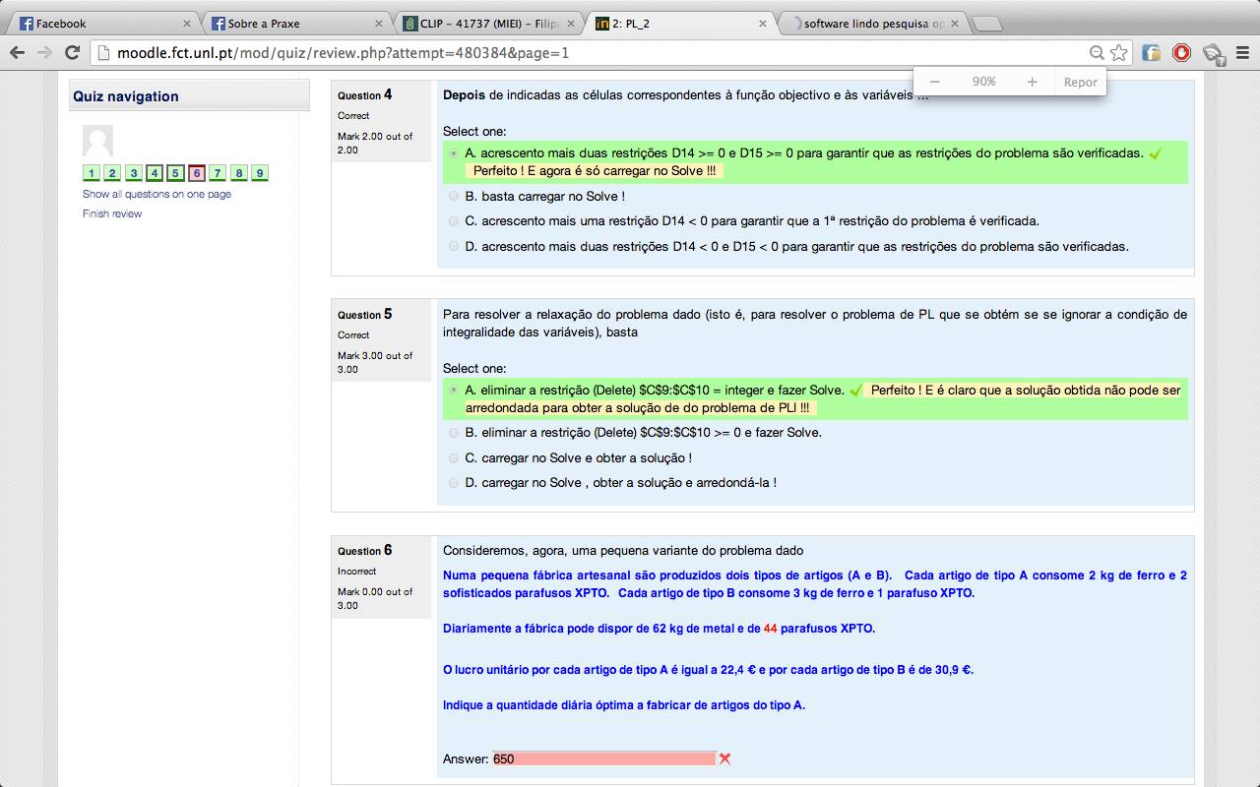The image size is (1260, 787).
Task: Bookmark this page with the star icon
Action: (x=1118, y=53)
